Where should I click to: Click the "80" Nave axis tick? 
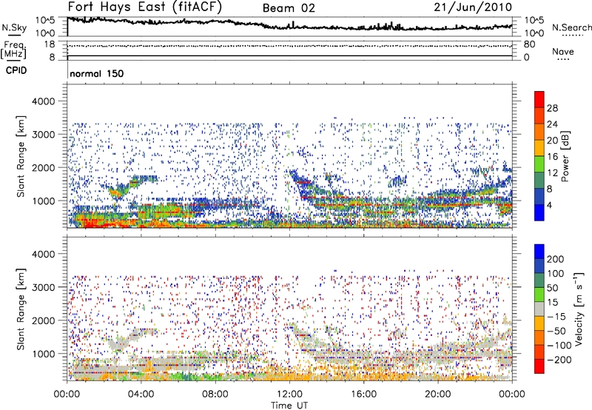529,44
